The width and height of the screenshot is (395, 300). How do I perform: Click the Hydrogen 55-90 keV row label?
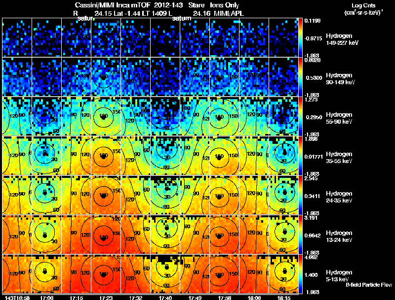(x=339, y=118)
